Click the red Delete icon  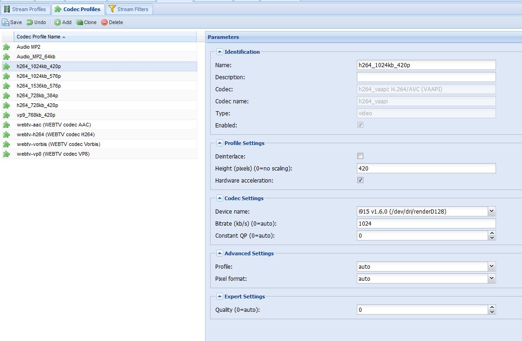[x=104, y=22]
